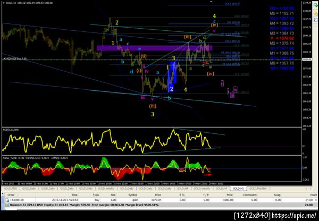
Task: Select order number 143288108
Action: tap(17, 200)
